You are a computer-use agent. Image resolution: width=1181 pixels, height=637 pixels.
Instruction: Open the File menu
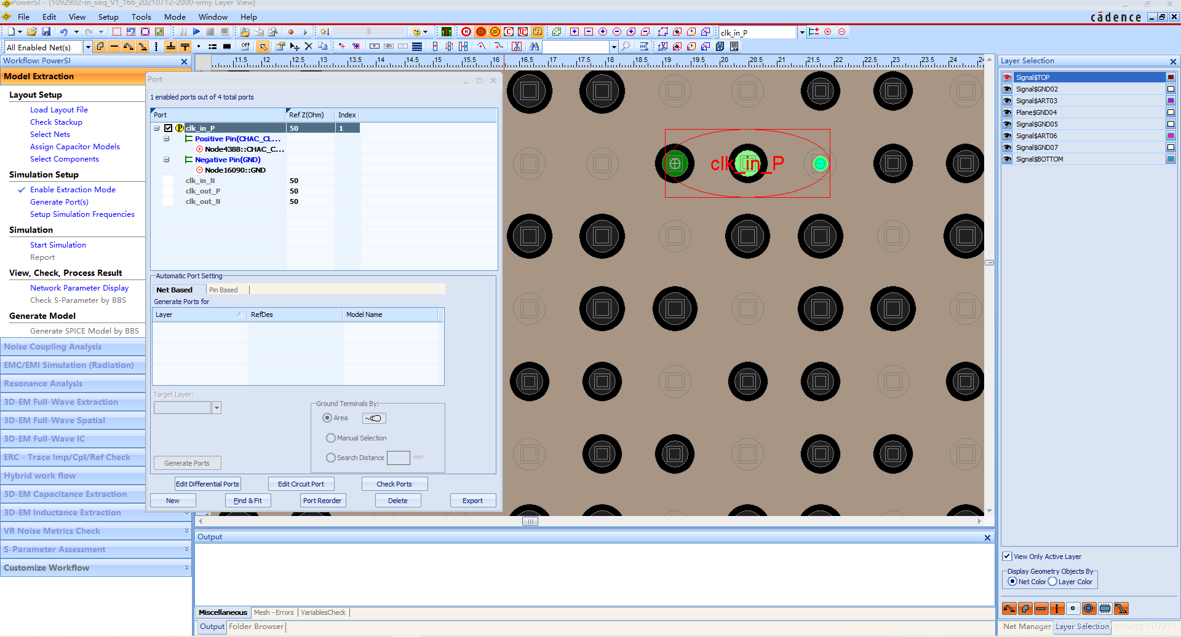23,17
